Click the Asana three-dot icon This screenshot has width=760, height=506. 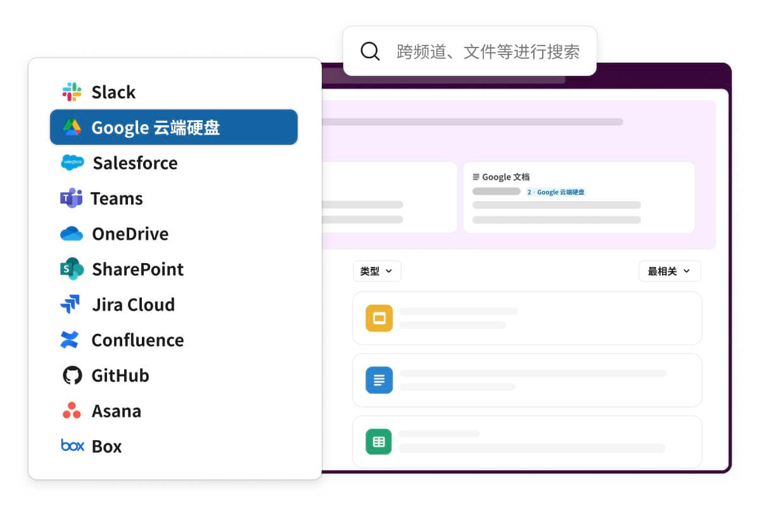[x=71, y=410]
